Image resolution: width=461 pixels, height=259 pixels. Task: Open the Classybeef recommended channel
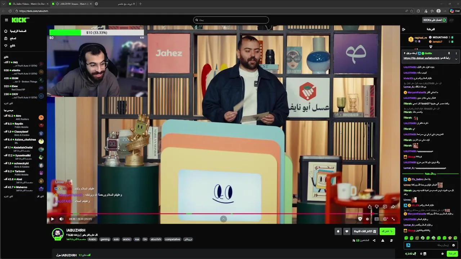point(23,133)
